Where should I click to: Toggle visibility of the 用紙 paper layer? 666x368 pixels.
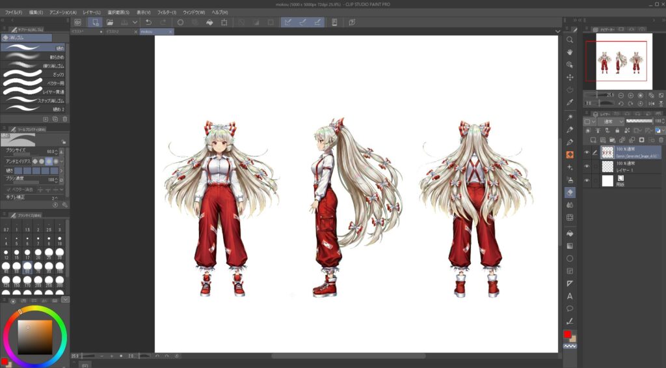point(587,181)
